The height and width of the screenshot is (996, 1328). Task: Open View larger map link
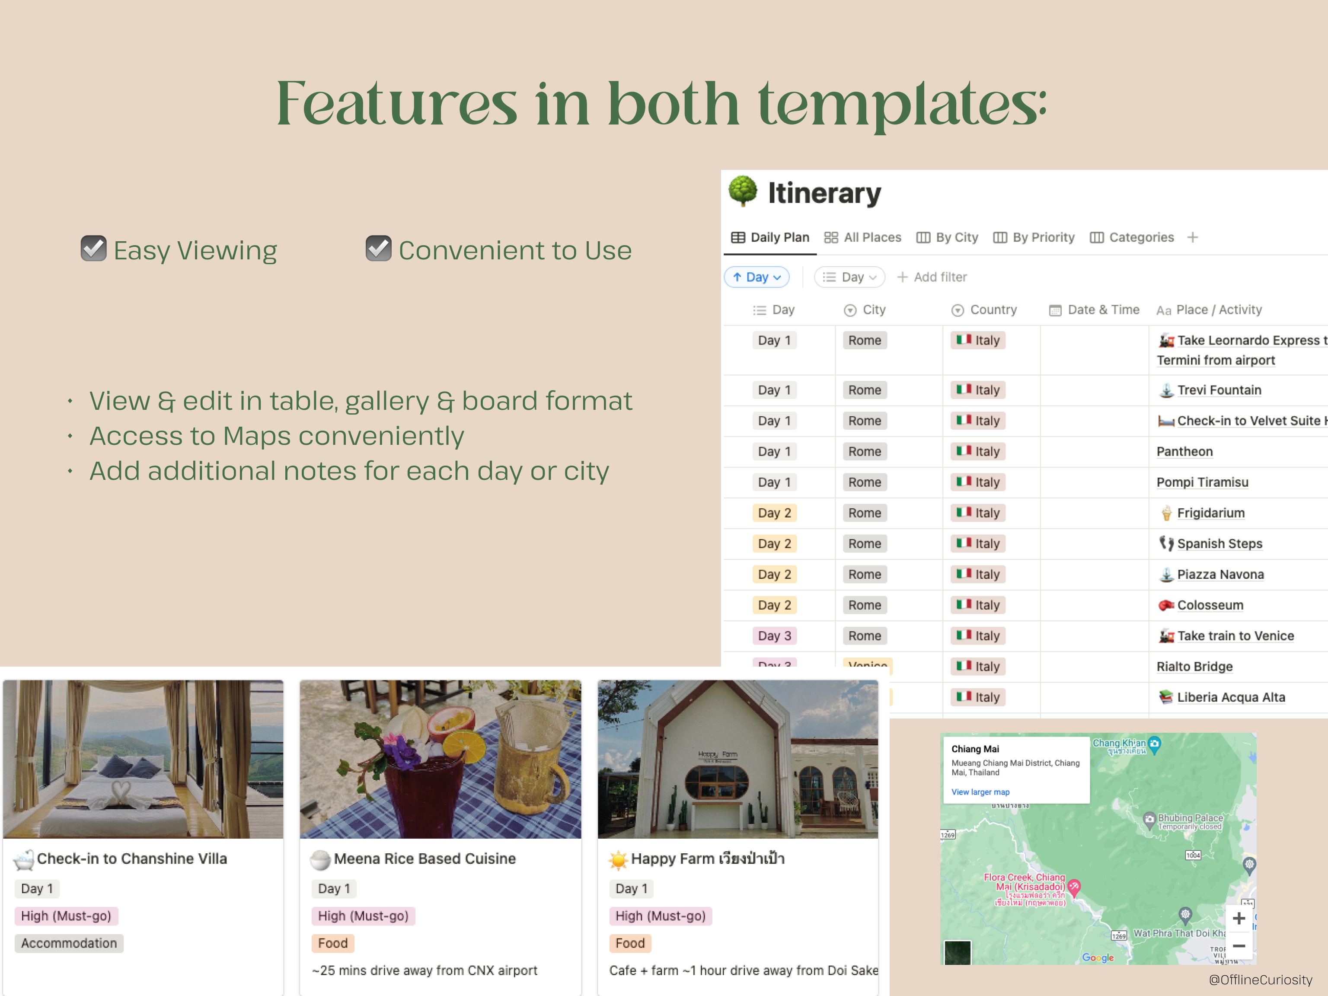point(980,792)
